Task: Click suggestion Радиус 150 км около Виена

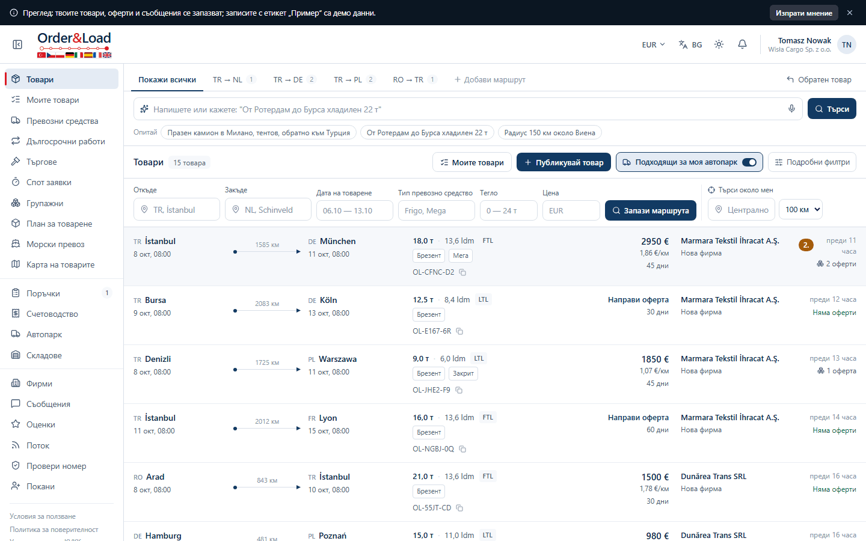Action: coord(550,133)
